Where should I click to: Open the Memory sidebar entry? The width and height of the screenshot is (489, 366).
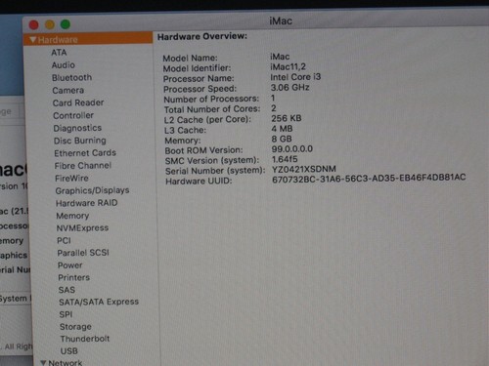pos(72,216)
